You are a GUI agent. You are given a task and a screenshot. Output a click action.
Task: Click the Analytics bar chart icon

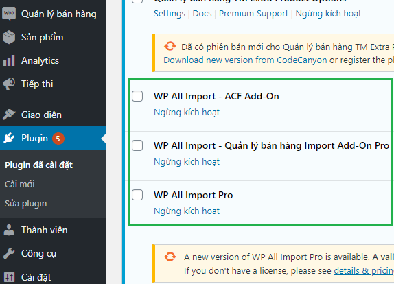[x=9, y=60]
